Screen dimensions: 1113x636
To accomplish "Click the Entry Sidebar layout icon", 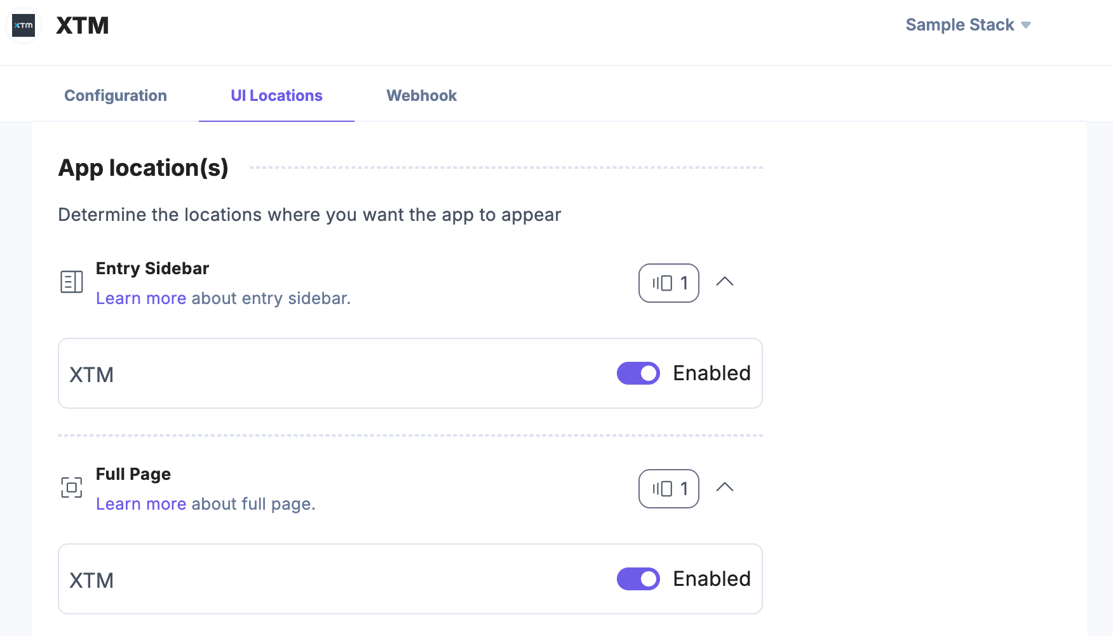I will tap(72, 282).
